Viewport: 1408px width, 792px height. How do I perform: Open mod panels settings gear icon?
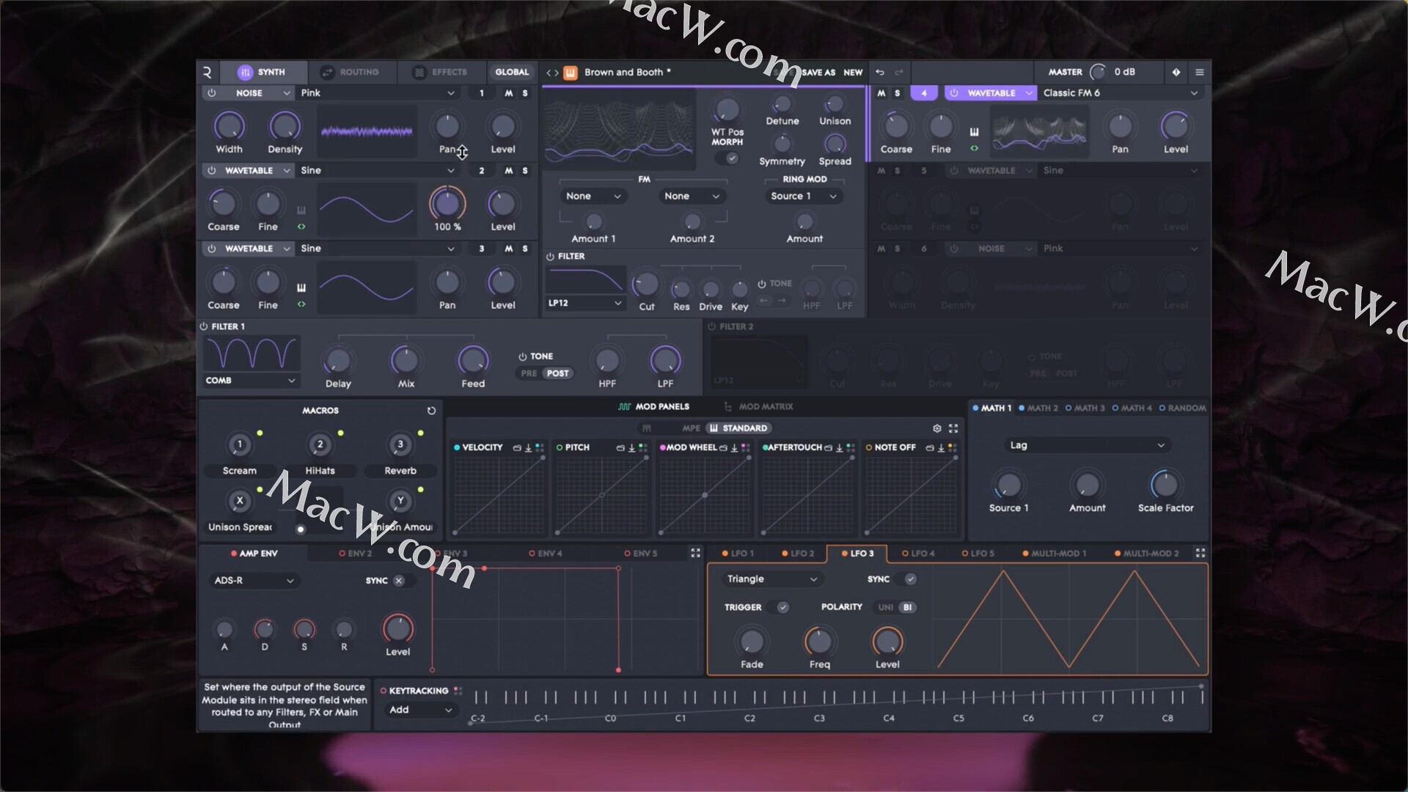click(x=936, y=428)
